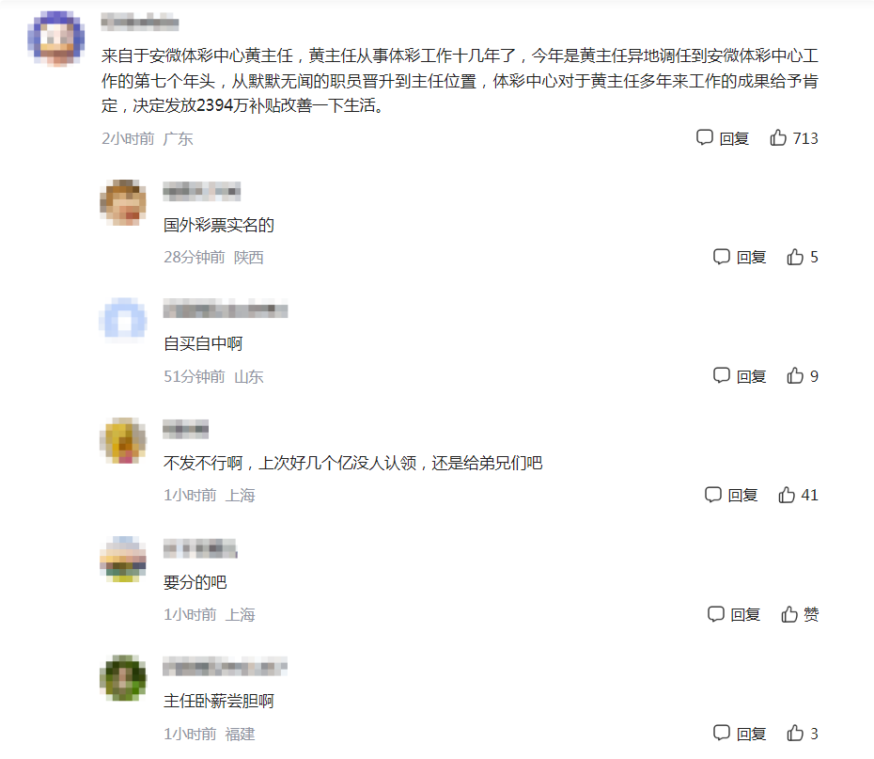The height and width of the screenshot is (759, 874).
Task: Reply to the 要分的吧 comment
Action: [x=734, y=614]
